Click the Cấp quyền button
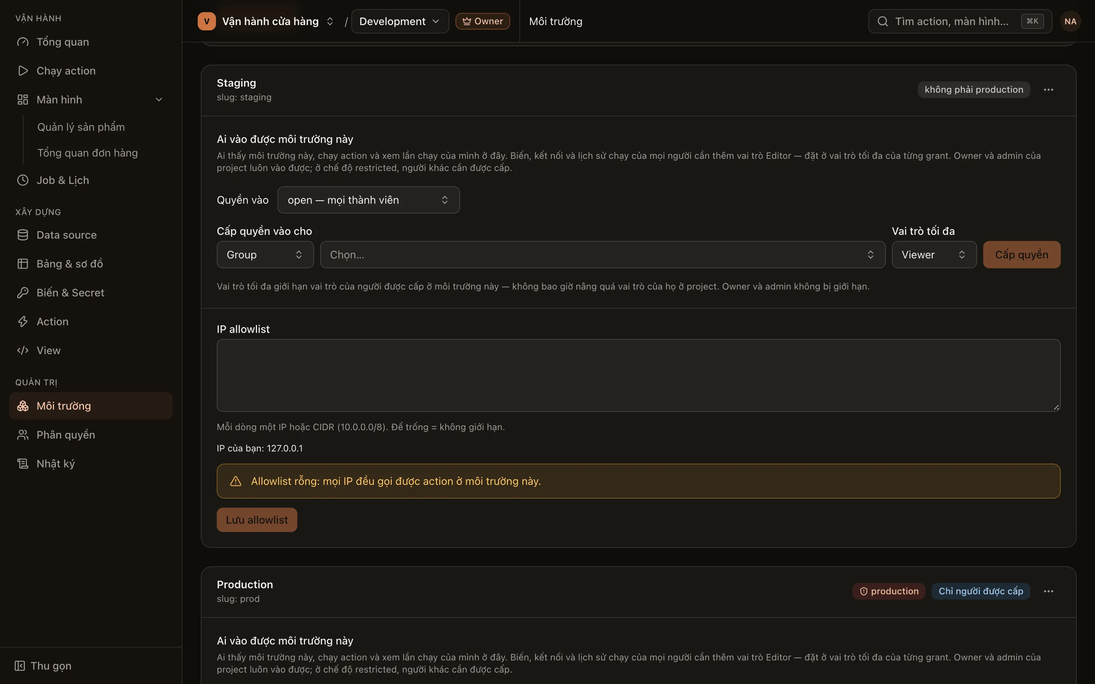The width and height of the screenshot is (1095, 684). tap(1021, 255)
